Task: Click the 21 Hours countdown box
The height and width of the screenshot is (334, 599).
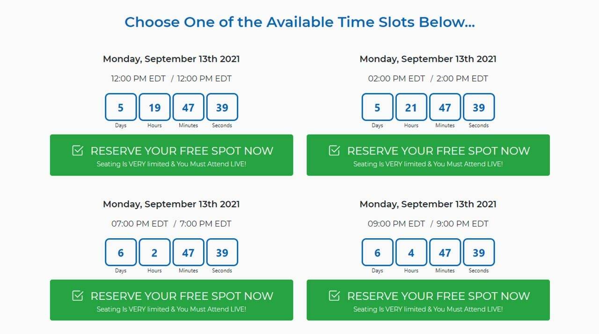Action: point(411,107)
